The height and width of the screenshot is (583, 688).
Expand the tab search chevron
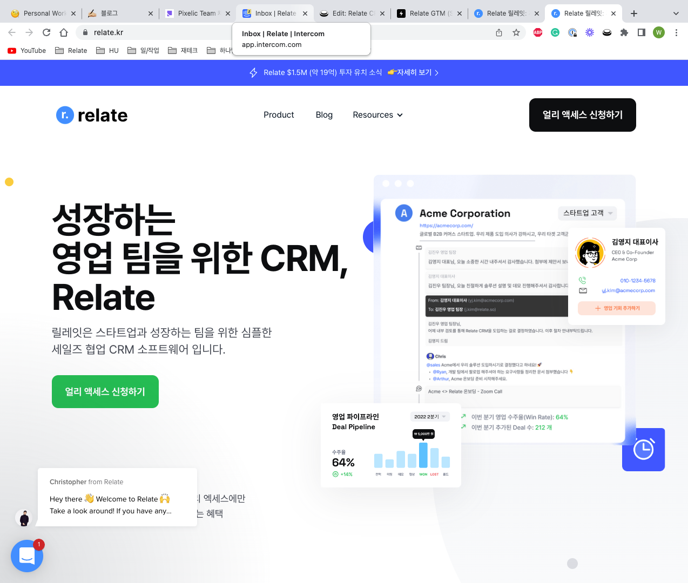click(x=676, y=13)
